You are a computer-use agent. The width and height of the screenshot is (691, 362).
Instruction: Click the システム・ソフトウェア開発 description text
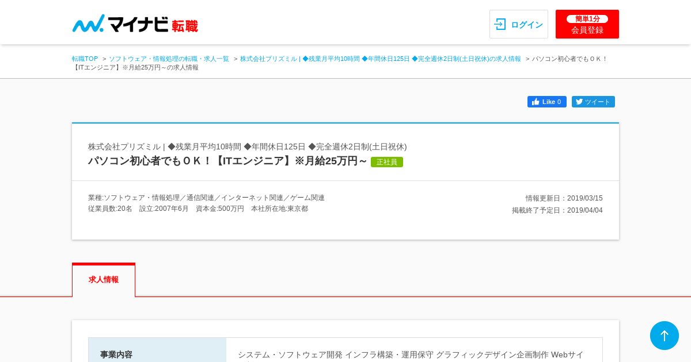(411, 355)
